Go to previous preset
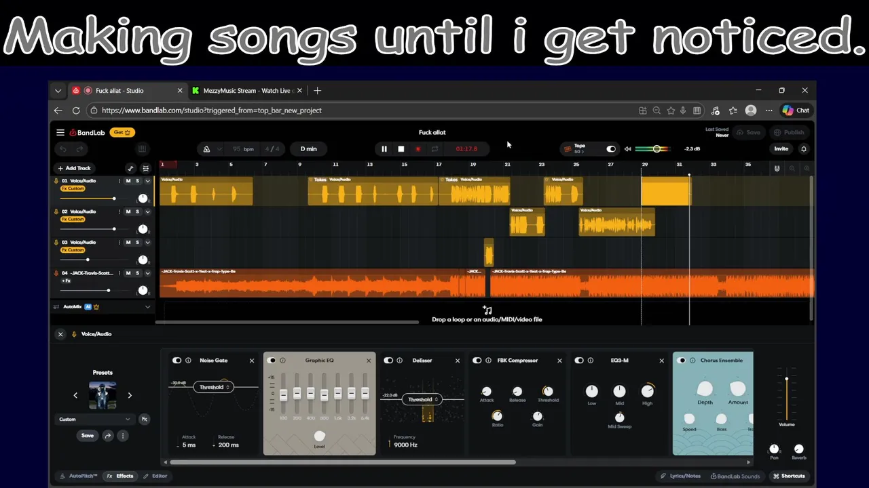869x488 pixels. (75, 395)
